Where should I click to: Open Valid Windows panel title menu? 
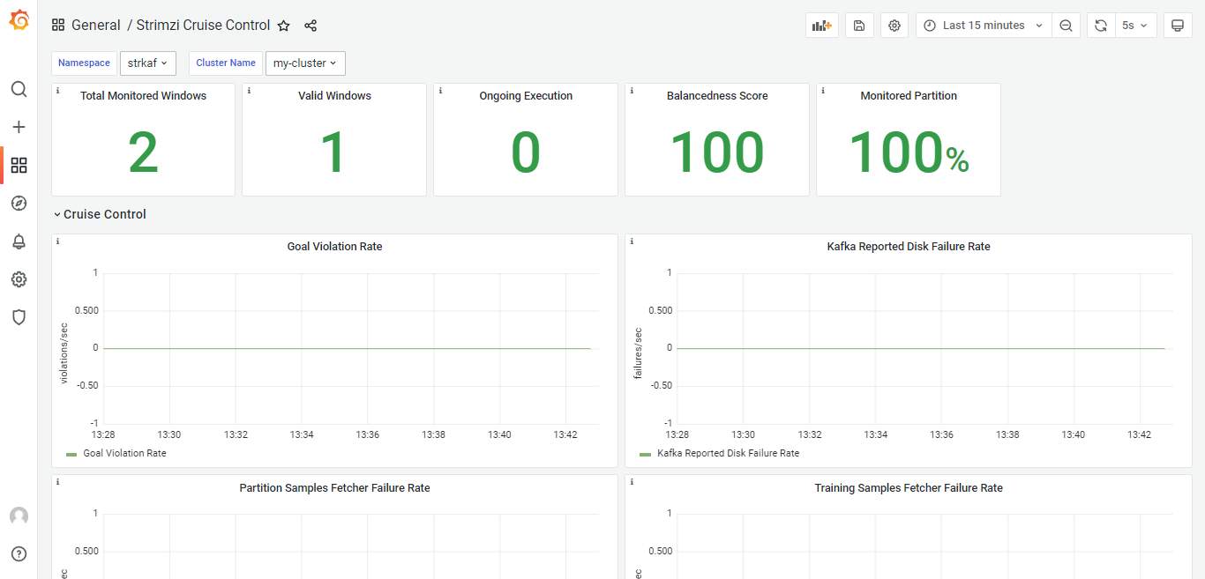[334, 96]
